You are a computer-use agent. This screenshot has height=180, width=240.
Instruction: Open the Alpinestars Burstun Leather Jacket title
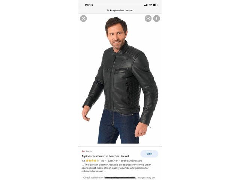coord(105,156)
